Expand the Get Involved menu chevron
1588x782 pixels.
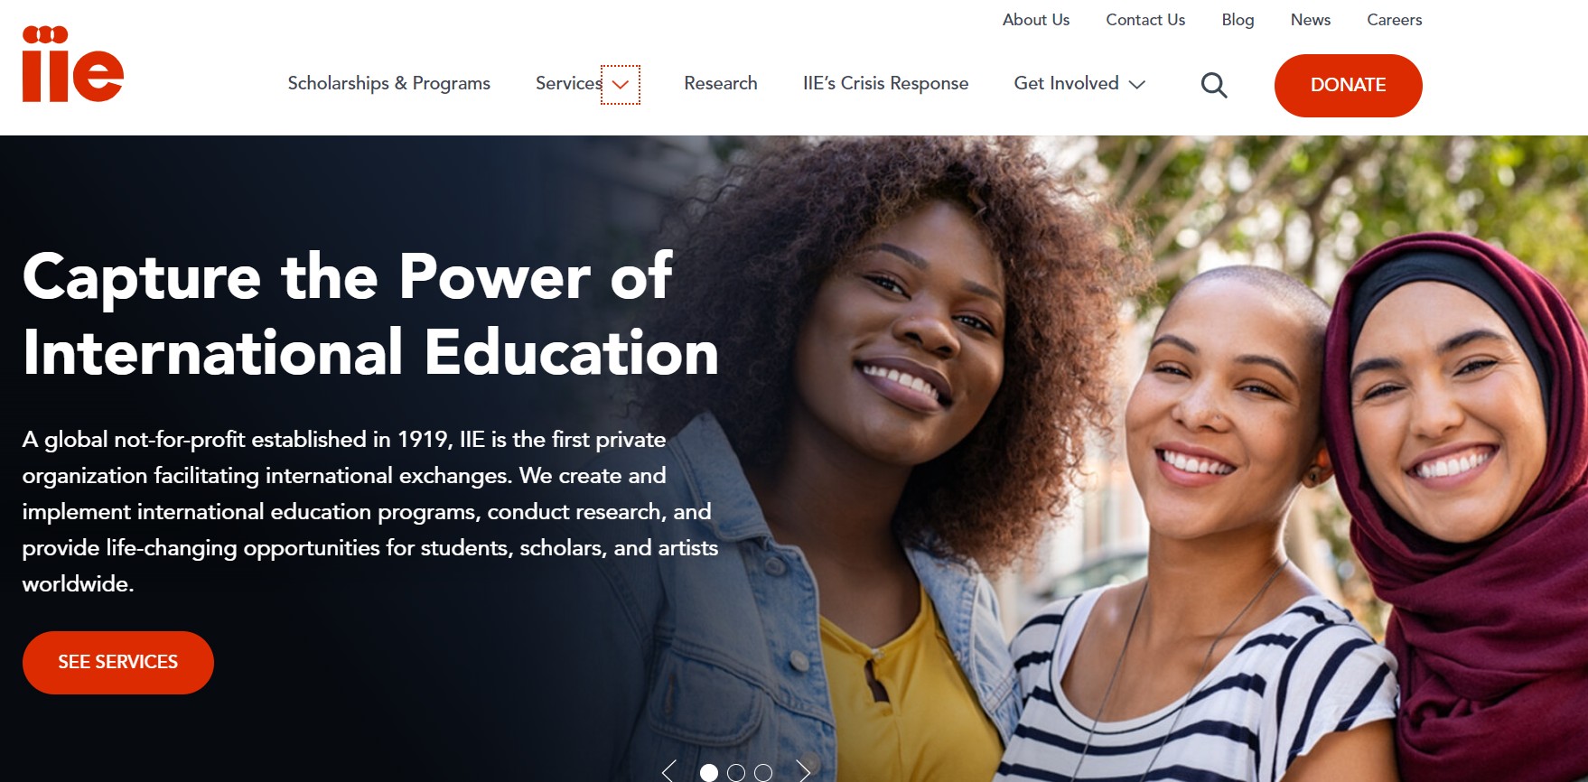click(x=1137, y=84)
